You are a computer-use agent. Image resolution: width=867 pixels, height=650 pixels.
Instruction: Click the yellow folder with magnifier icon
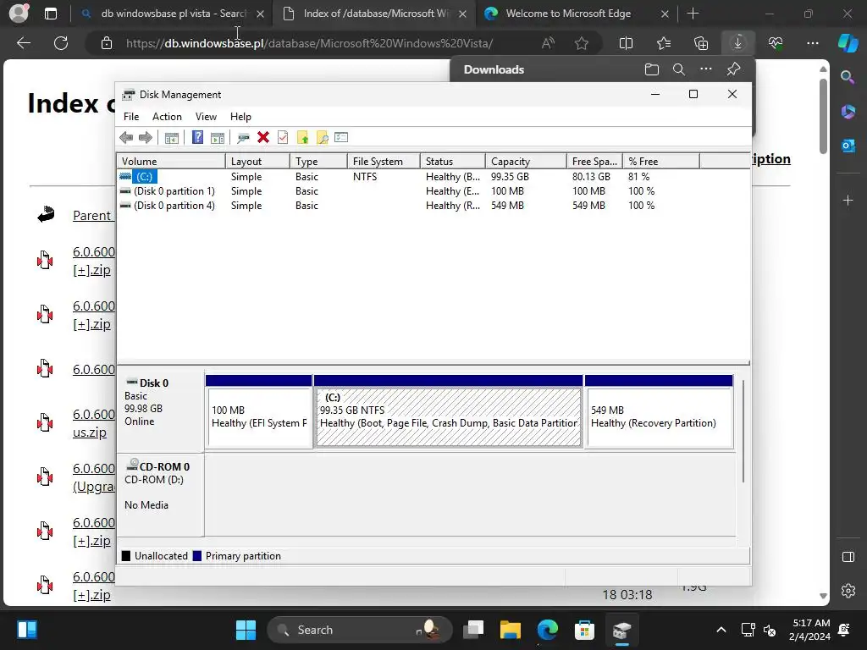pos(323,138)
